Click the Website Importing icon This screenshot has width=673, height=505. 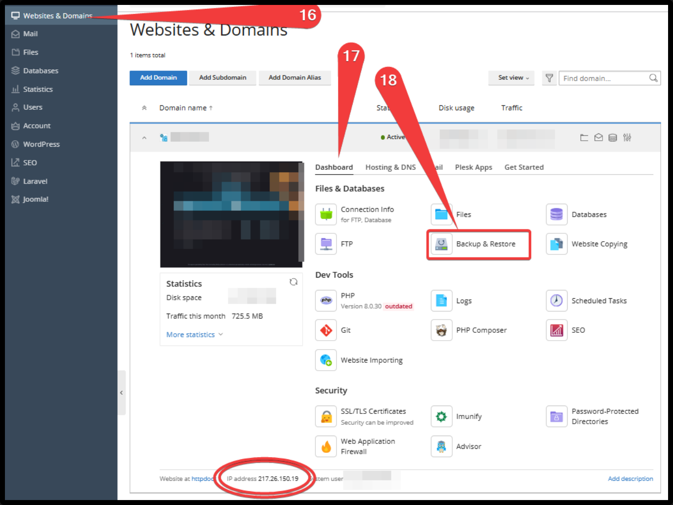(x=326, y=360)
